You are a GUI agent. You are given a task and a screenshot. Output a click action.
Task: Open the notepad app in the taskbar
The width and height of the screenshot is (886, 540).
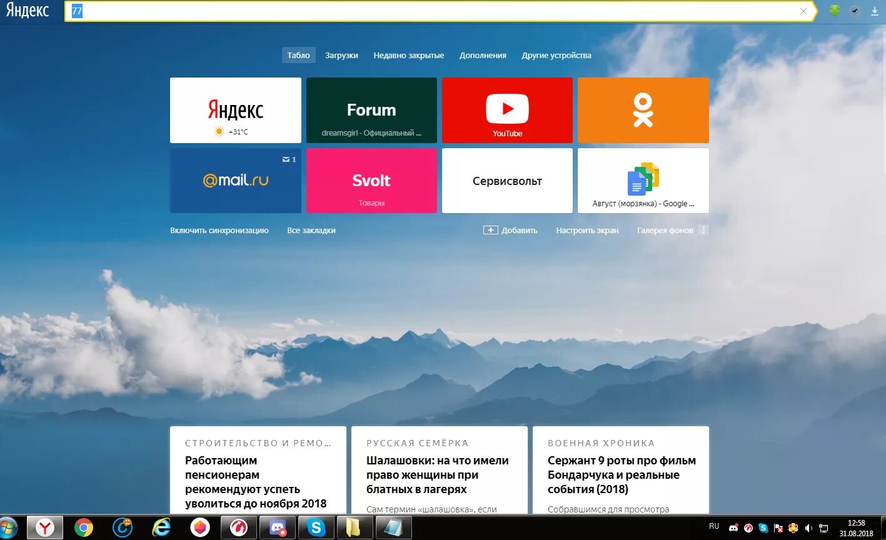click(393, 528)
